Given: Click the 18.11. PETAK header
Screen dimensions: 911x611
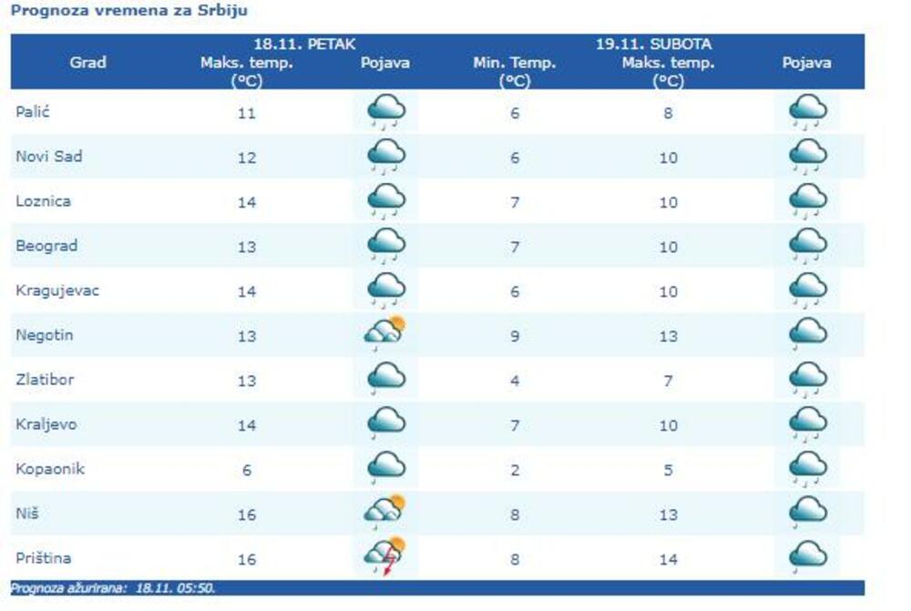Looking at the screenshot, I should pyautogui.click(x=304, y=44).
